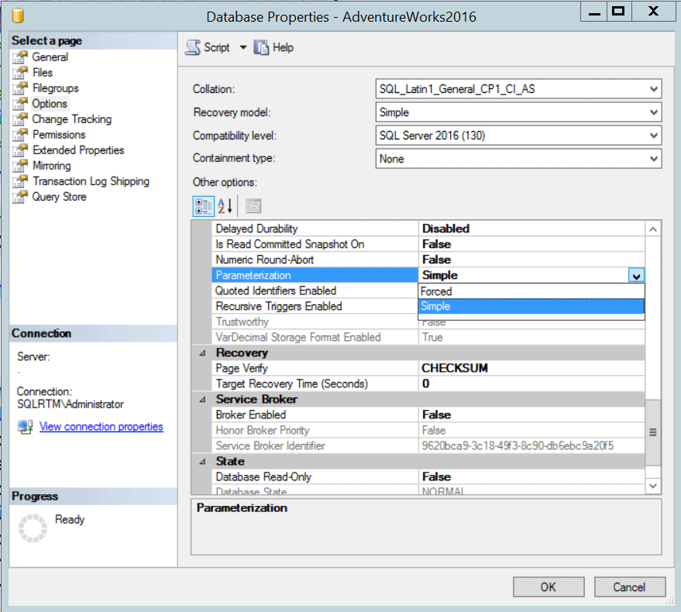The width and height of the screenshot is (681, 612).
Task: Select the Trustworthy row
Action: [316, 321]
